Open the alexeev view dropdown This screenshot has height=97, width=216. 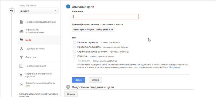click(39, 11)
